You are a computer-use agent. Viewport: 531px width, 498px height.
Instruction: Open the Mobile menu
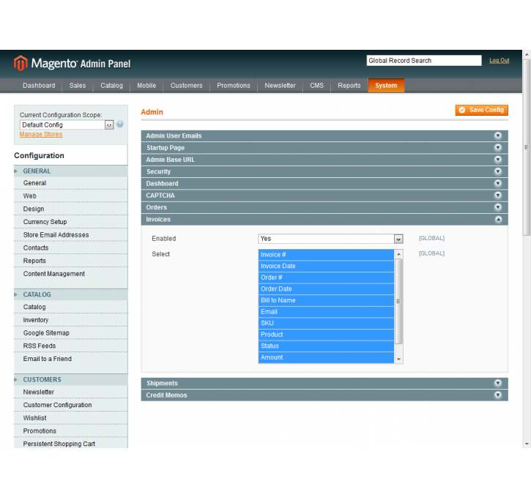click(146, 86)
